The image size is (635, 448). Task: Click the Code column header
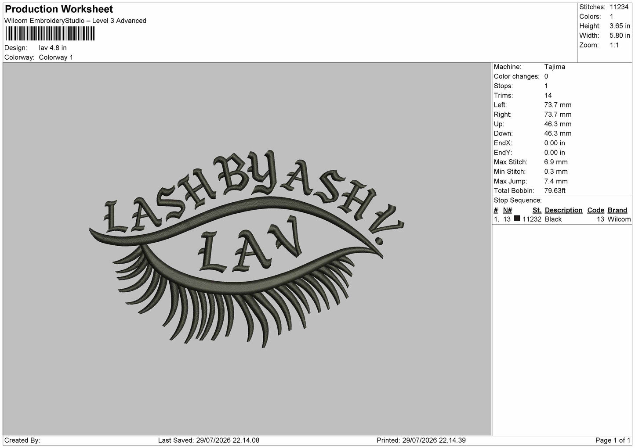(x=596, y=210)
